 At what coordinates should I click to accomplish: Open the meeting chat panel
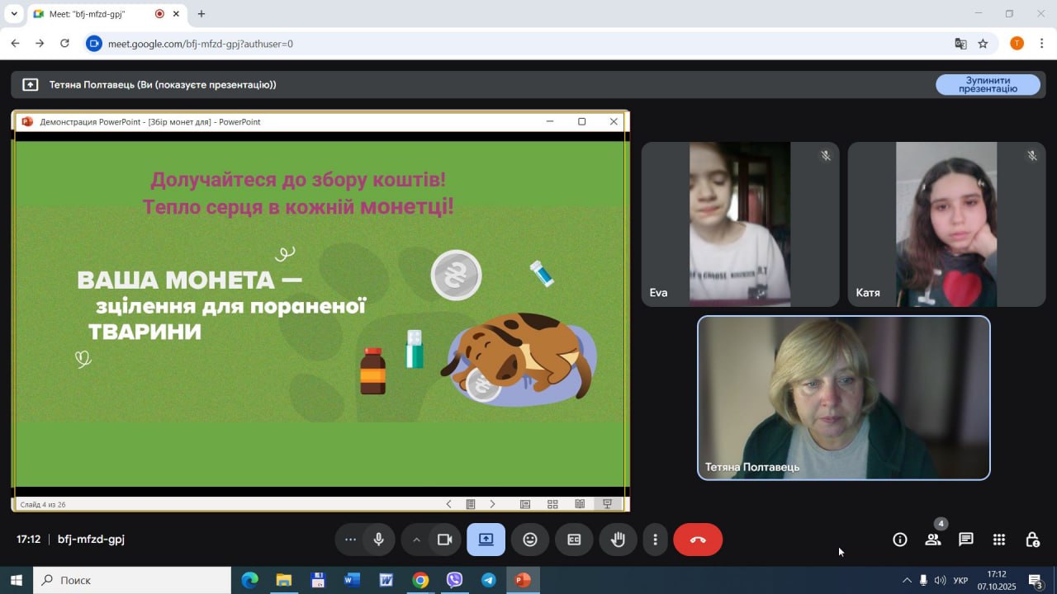[965, 540]
